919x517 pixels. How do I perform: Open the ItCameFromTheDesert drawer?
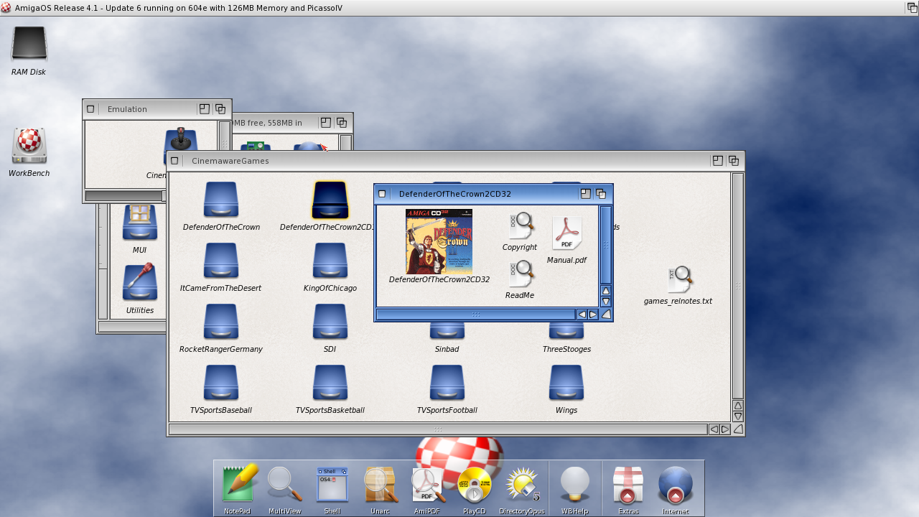pyautogui.click(x=221, y=261)
